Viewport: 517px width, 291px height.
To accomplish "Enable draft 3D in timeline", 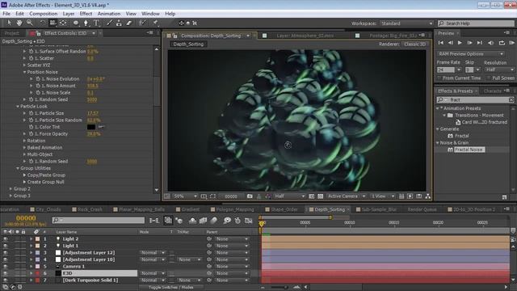I will click(179, 221).
